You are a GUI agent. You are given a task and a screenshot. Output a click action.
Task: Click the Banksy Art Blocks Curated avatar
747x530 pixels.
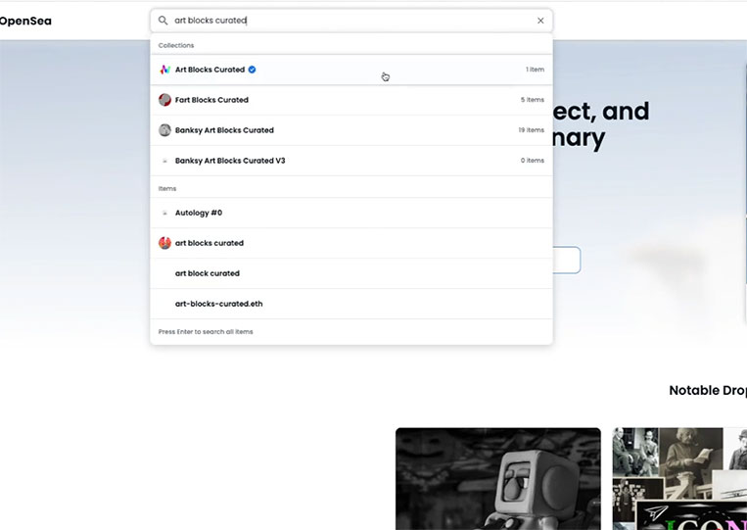pyautogui.click(x=164, y=130)
